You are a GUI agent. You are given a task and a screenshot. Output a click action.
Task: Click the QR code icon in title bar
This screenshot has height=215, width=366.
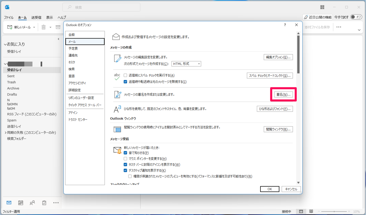point(322,7)
